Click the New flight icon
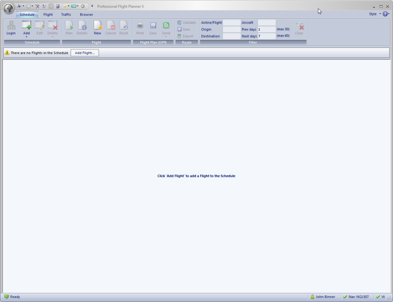This screenshot has height=302, width=393. click(98, 28)
